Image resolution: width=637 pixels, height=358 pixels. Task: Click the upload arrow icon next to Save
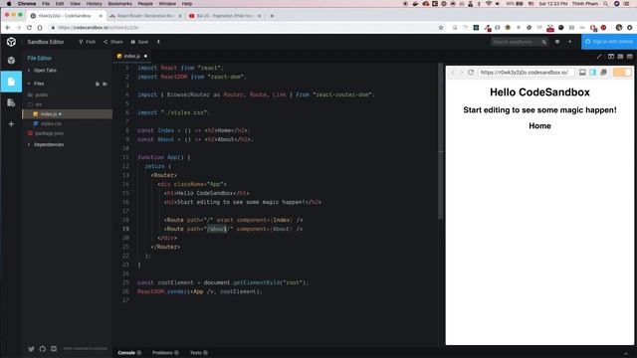click(x=158, y=42)
